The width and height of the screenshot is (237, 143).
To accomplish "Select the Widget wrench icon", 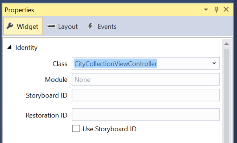I will pyautogui.click(x=10, y=26).
